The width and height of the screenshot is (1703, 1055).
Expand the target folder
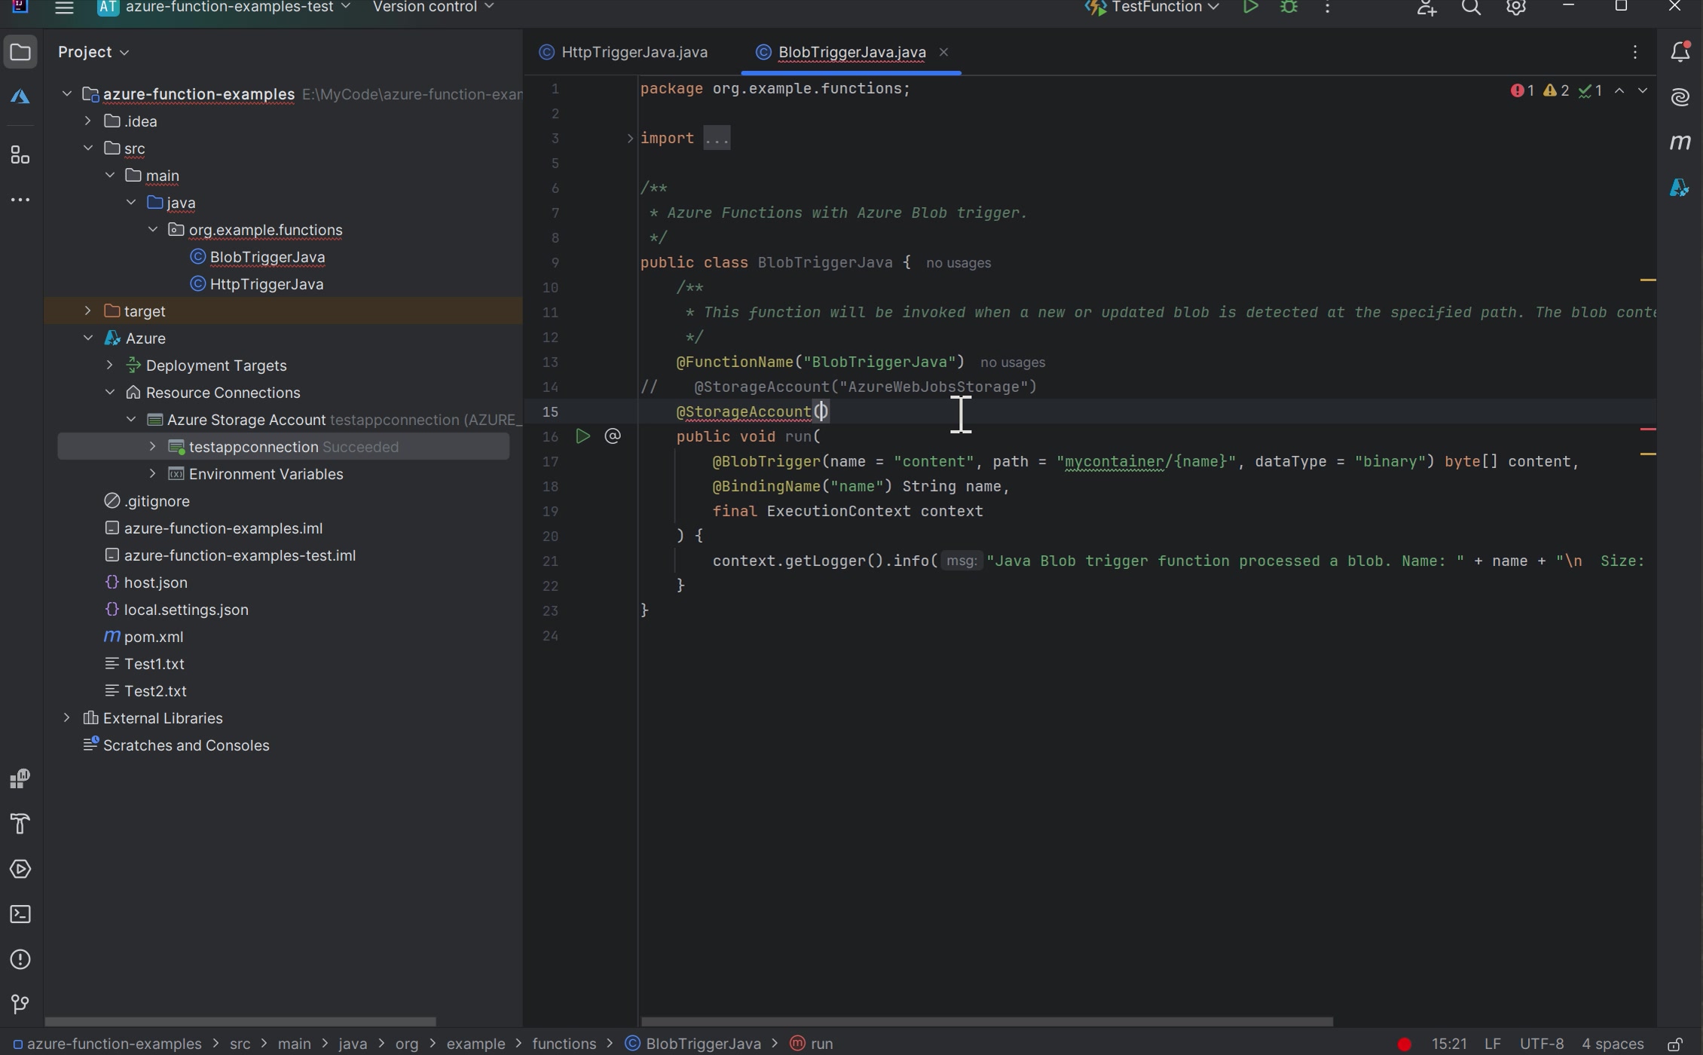click(87, 311)
